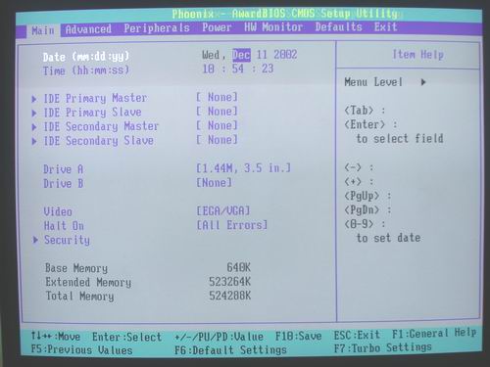Open the HW Monitor tab
490x367 pixels.
tap(273, 27)
